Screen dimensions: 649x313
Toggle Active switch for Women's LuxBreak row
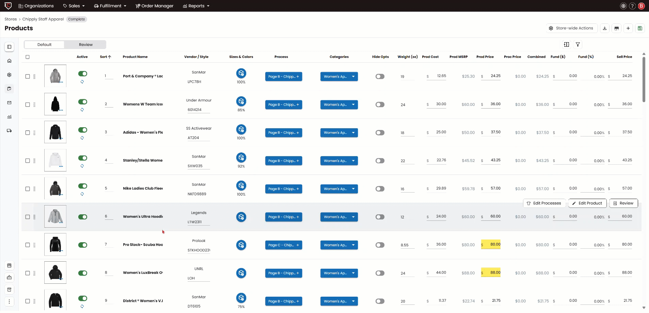coord(83,273)
